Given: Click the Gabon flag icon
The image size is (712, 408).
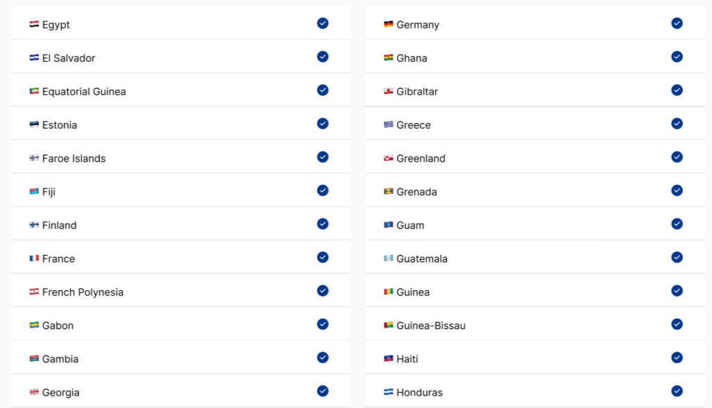Looking at the screenshot, I should [34, 326].
